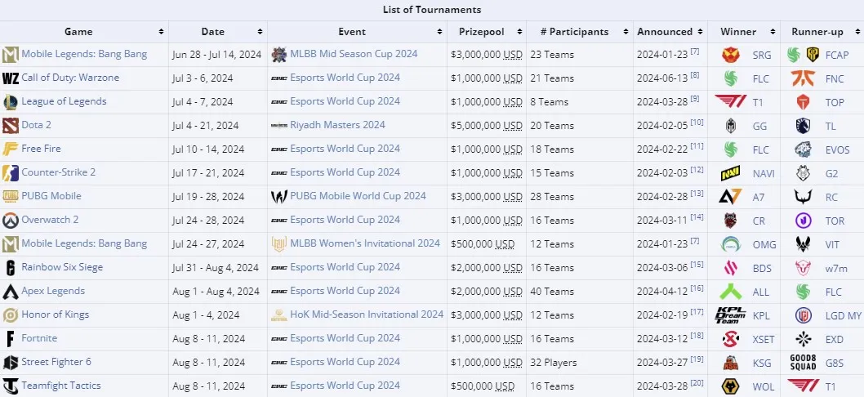This screenshot has width=864, height=397.
Task: Sort the table by the Date column
Action: pyautogui.click(x=260, y=32)
